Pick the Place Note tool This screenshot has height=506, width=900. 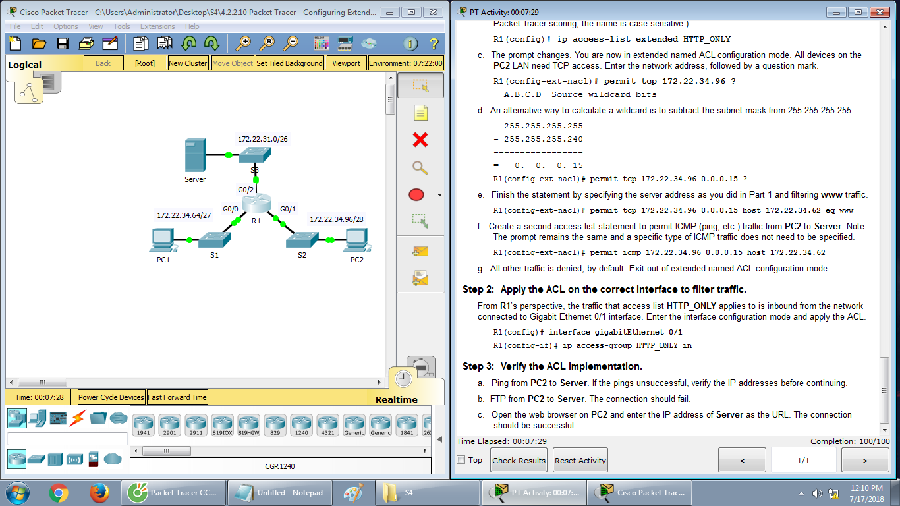[x=420, y=113]
